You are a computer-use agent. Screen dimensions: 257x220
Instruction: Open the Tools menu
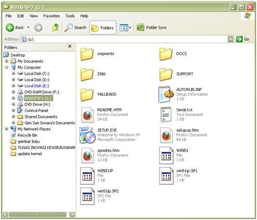[x=70, y=16]
